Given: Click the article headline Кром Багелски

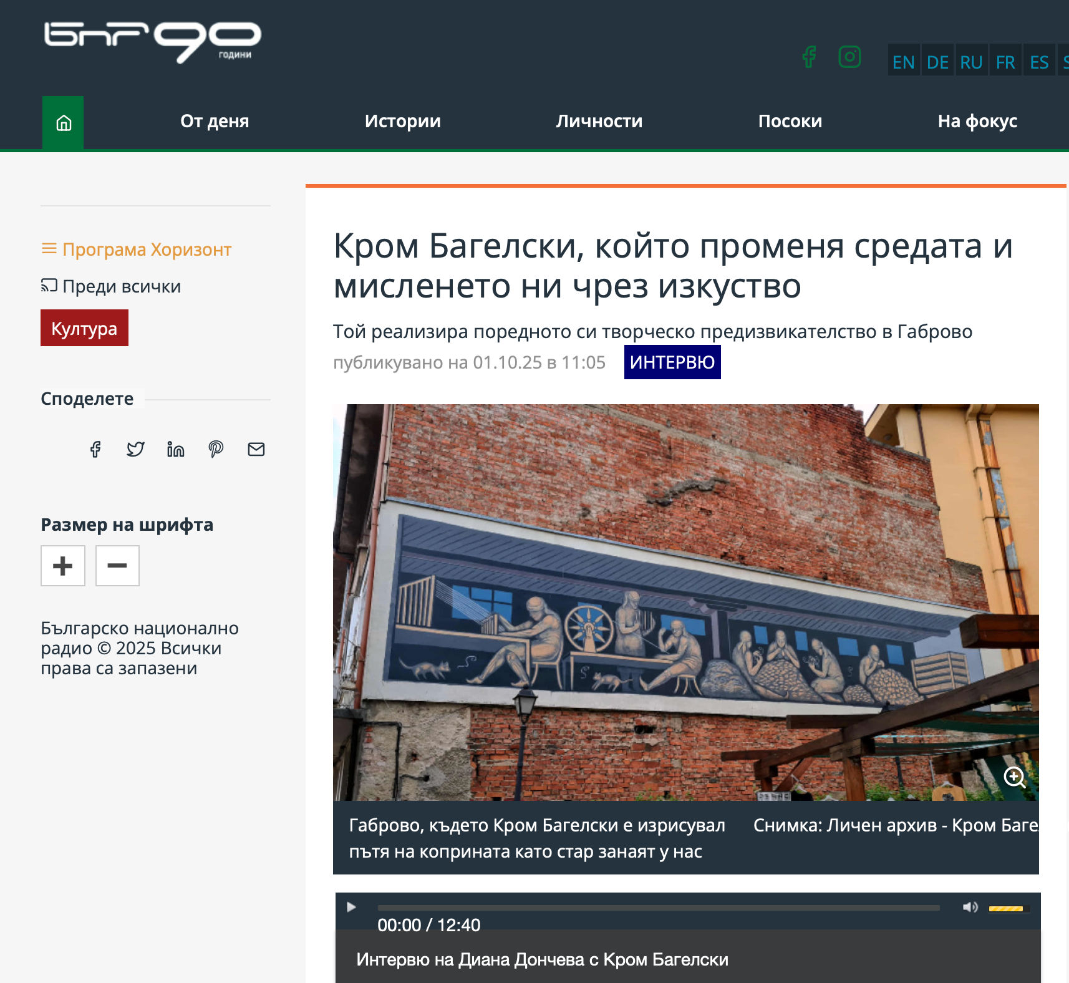Looking at the screenshot, I should tap(674, 265).
